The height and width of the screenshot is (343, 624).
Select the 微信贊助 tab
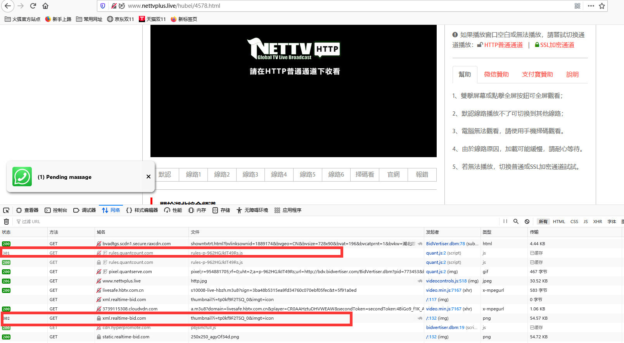click(496, 74)
